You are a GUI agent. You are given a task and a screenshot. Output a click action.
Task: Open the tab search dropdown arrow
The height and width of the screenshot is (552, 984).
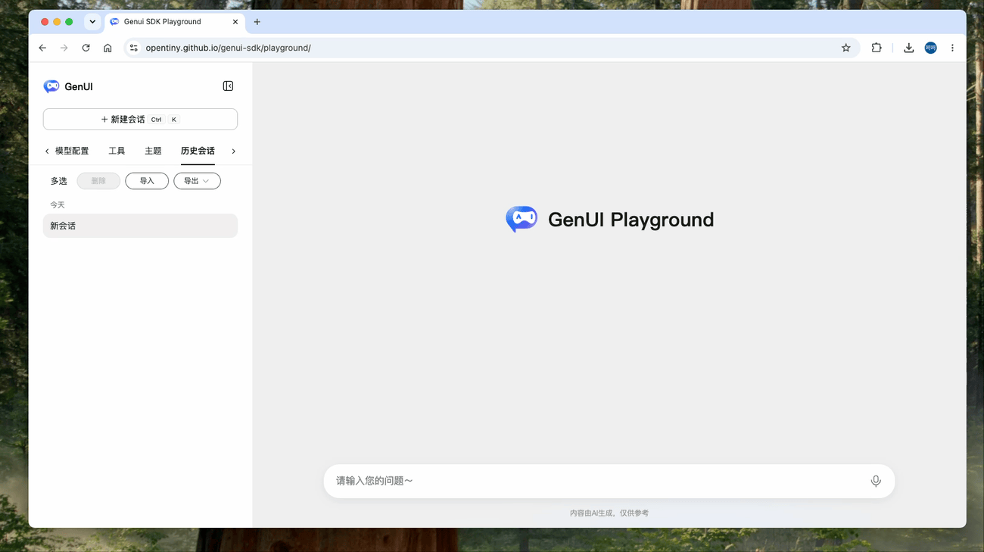point(92,22)
